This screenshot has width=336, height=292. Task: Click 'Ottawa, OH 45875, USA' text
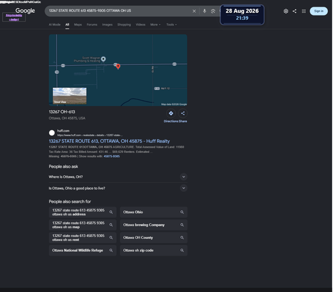point(67,118)
